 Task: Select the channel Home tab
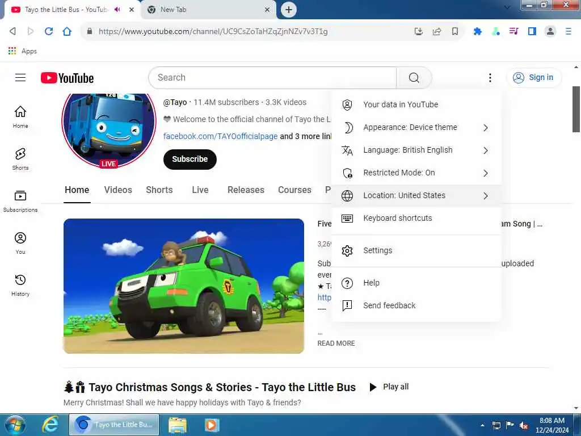pos(77,190)
